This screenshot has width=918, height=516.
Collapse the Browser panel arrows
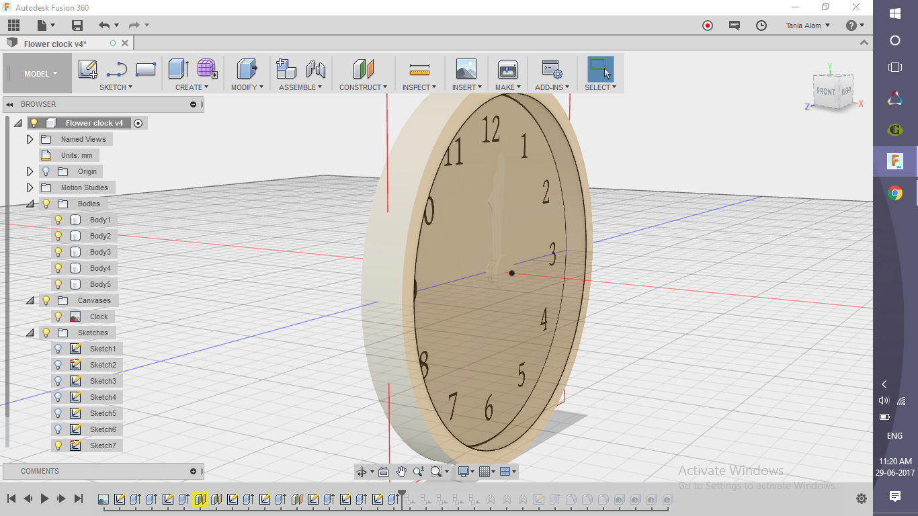(x=10, y=104)
